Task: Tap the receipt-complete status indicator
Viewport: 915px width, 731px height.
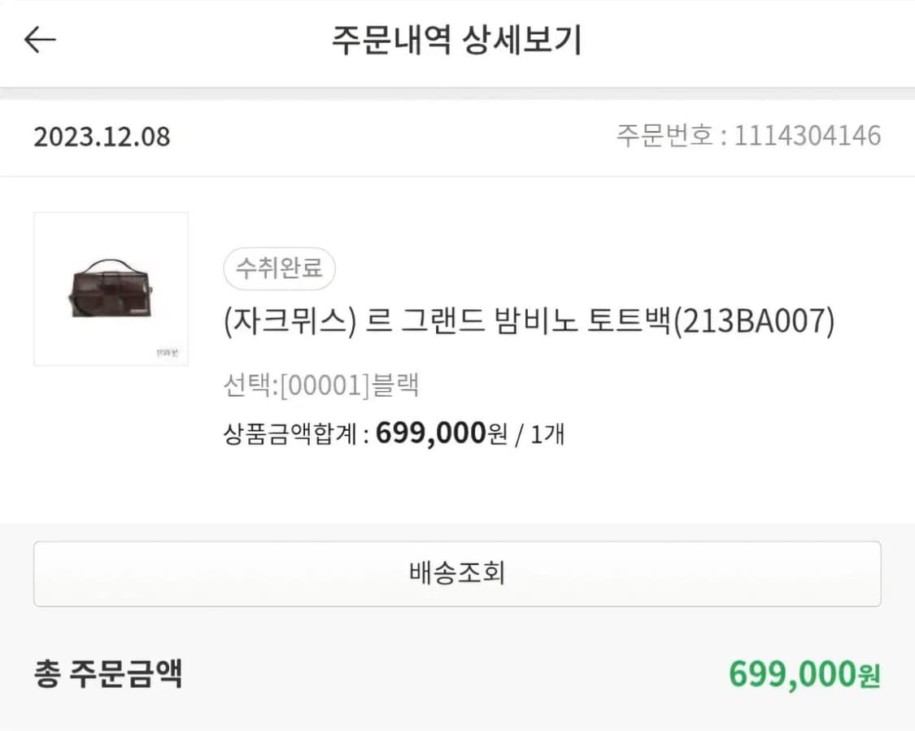Action: (279, 268)
